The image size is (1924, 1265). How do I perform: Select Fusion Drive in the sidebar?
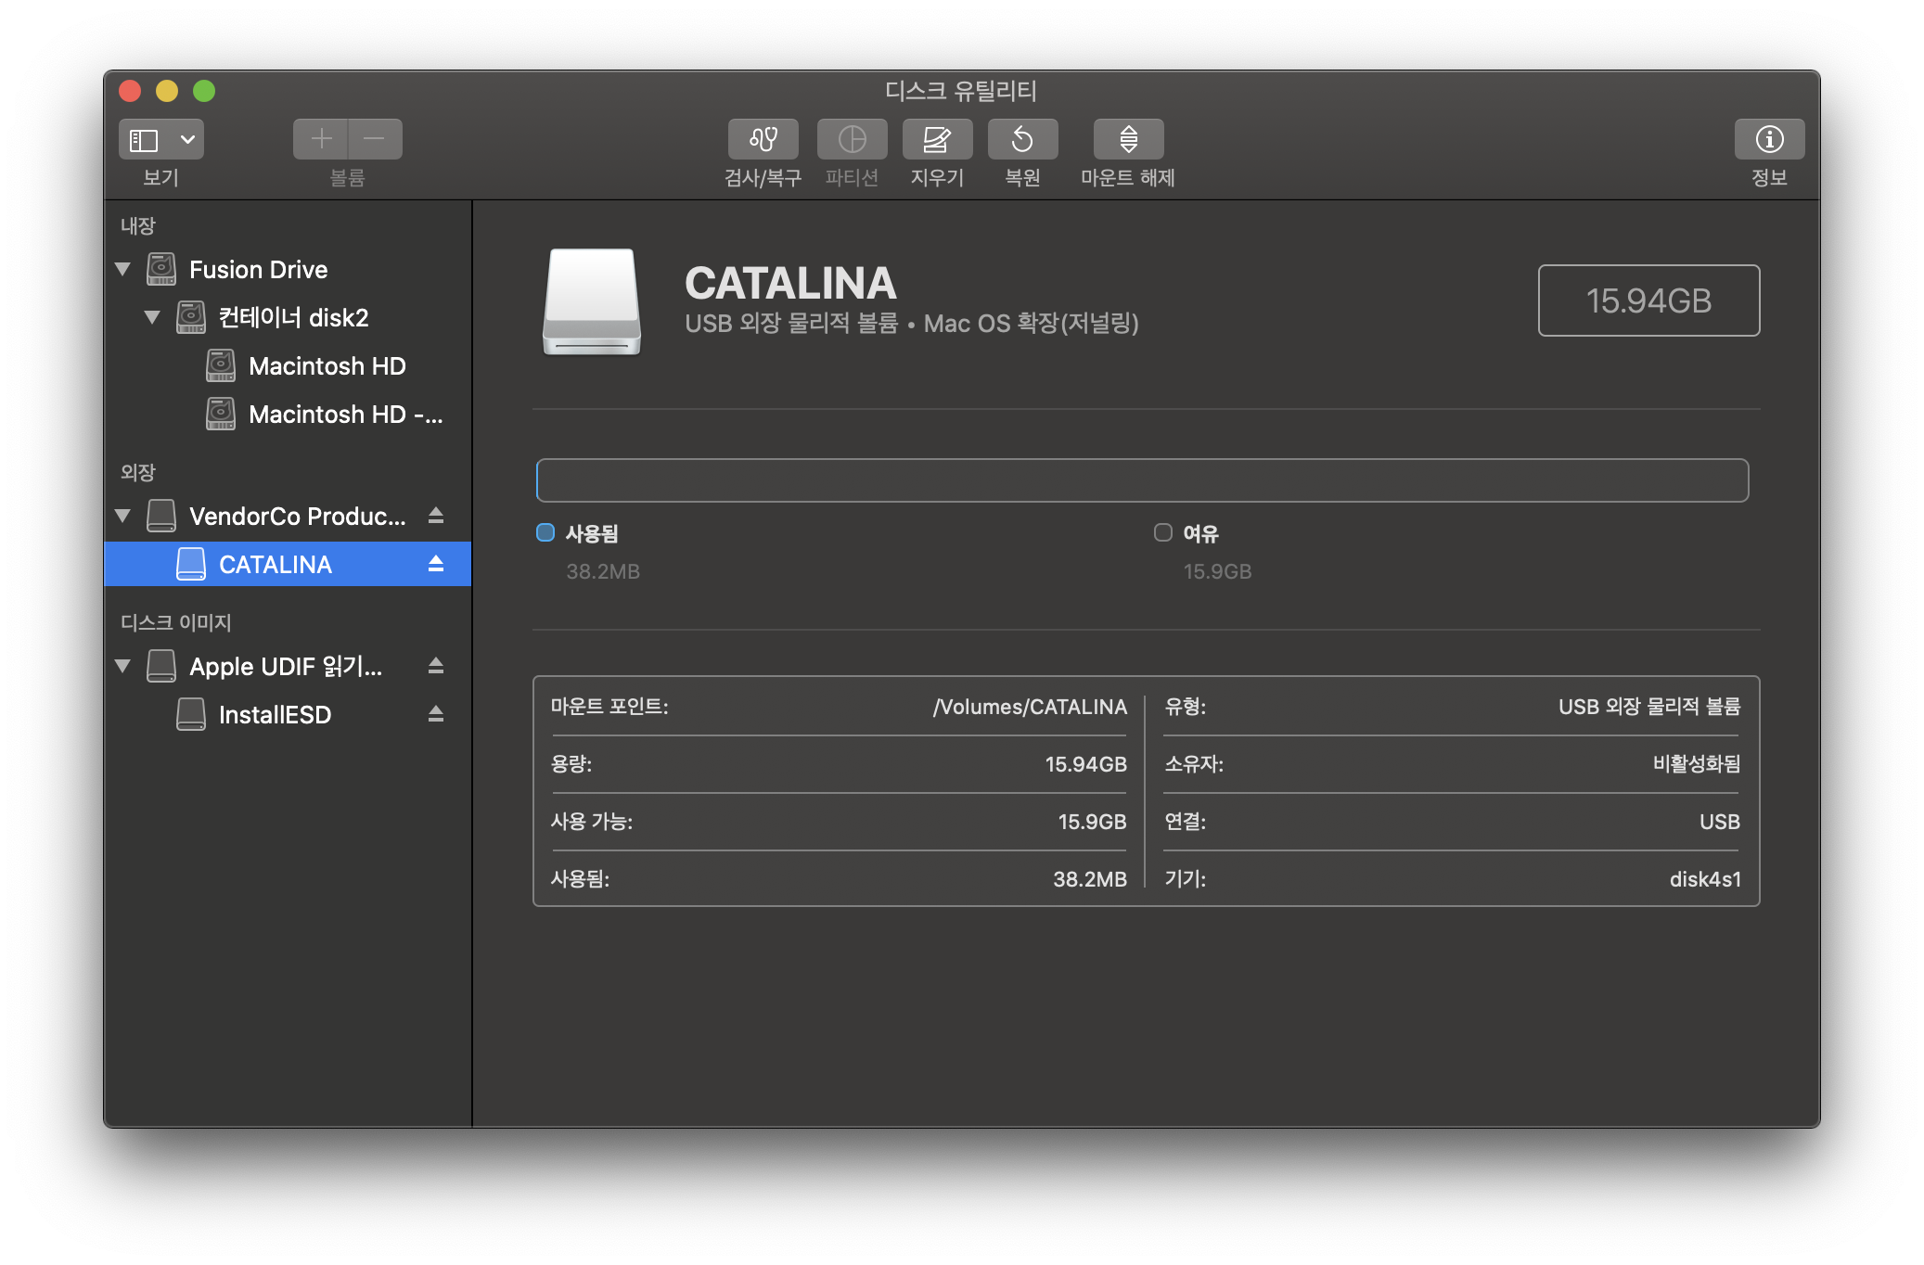tap(288, 269)
